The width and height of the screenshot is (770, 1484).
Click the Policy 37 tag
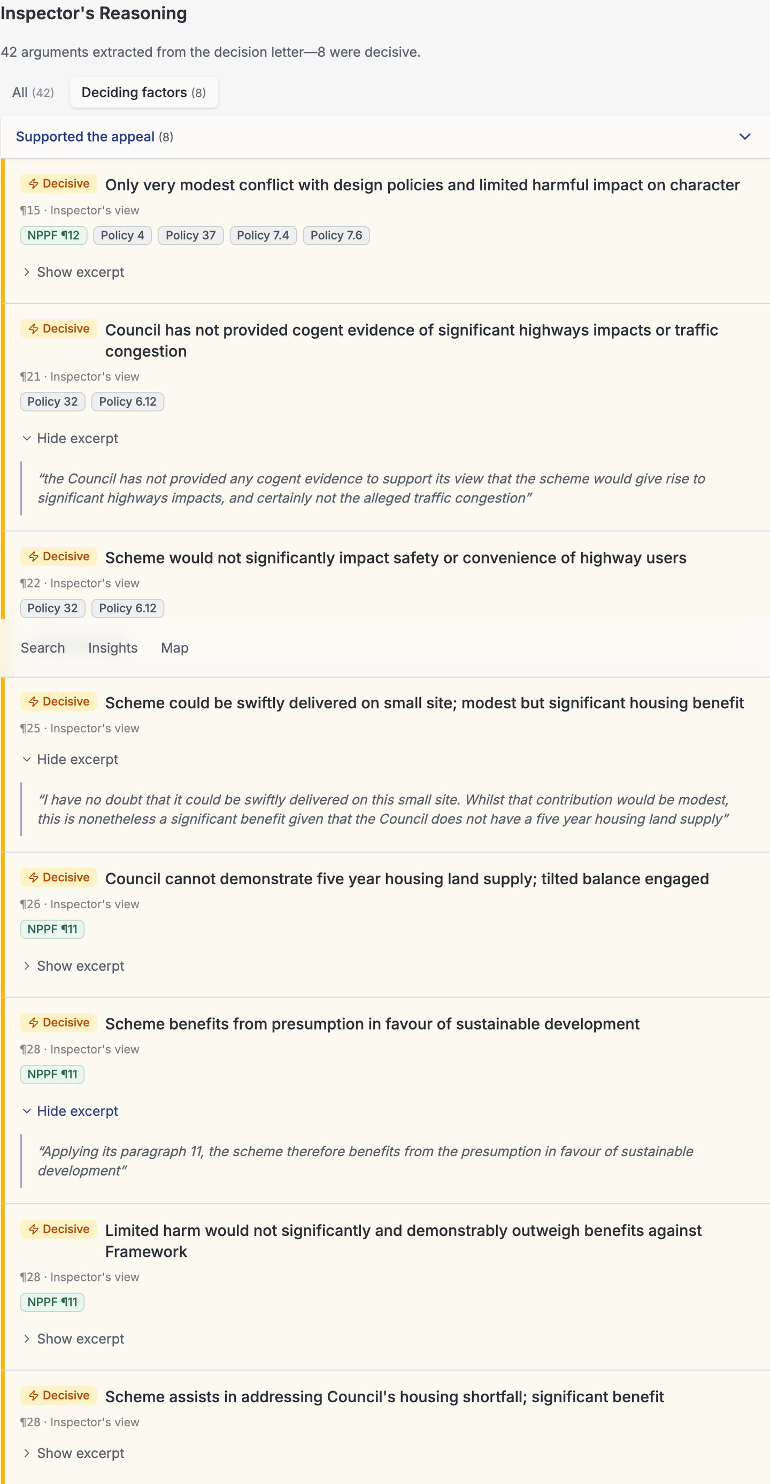(x=190, y=235)
